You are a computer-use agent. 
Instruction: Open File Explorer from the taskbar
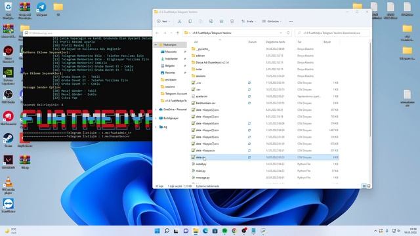(196, 231)
